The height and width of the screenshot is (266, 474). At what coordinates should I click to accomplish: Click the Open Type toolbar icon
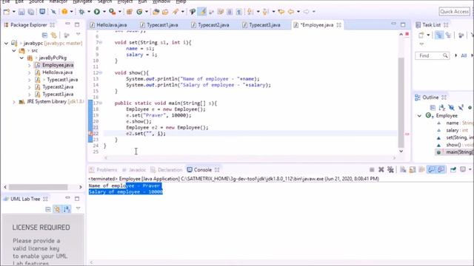tap(156, 12)
